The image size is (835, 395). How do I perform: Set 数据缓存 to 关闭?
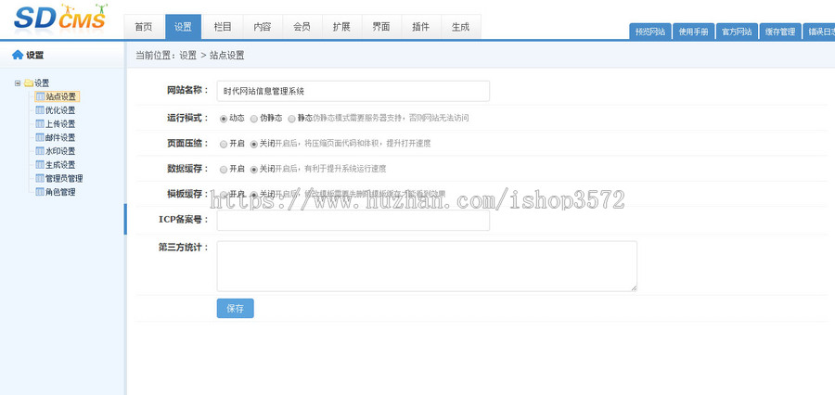254,170
